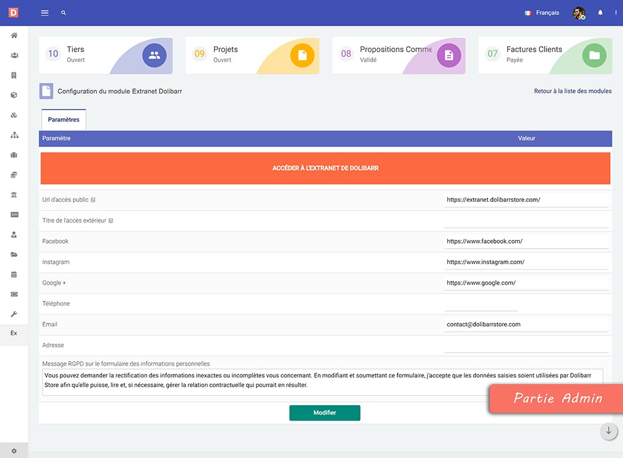Focus the Titre de l'accès extérieur field

click(x=526, y=221)
